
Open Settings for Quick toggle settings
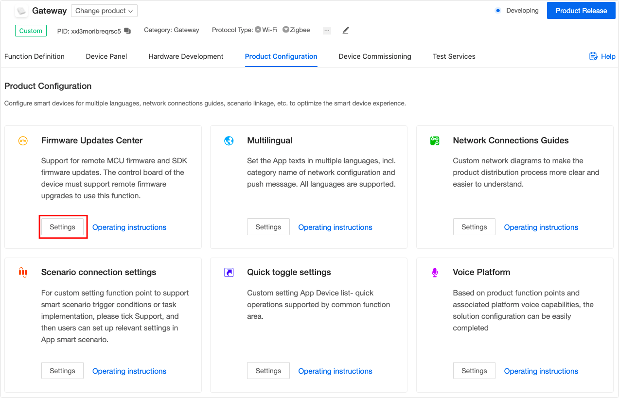(268, 371)
